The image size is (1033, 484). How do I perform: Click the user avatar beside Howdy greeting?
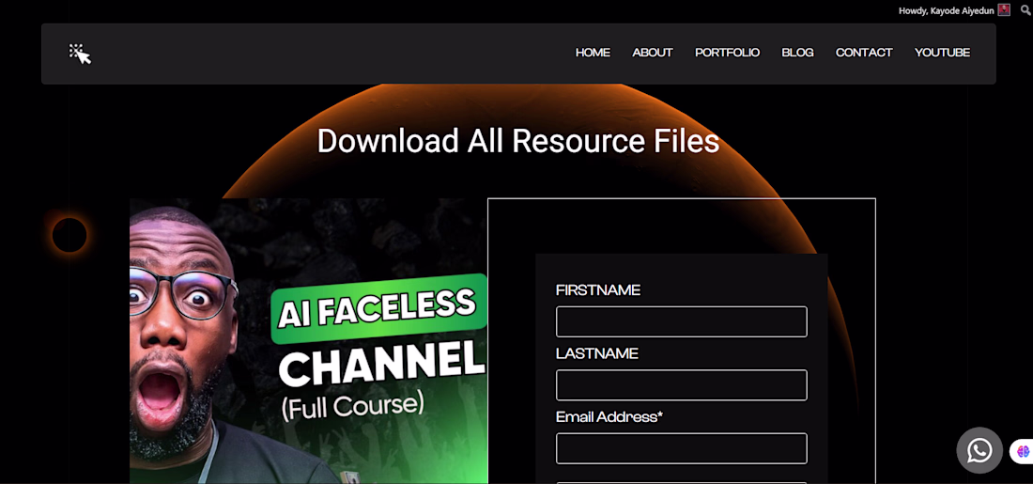(1003, 10)
